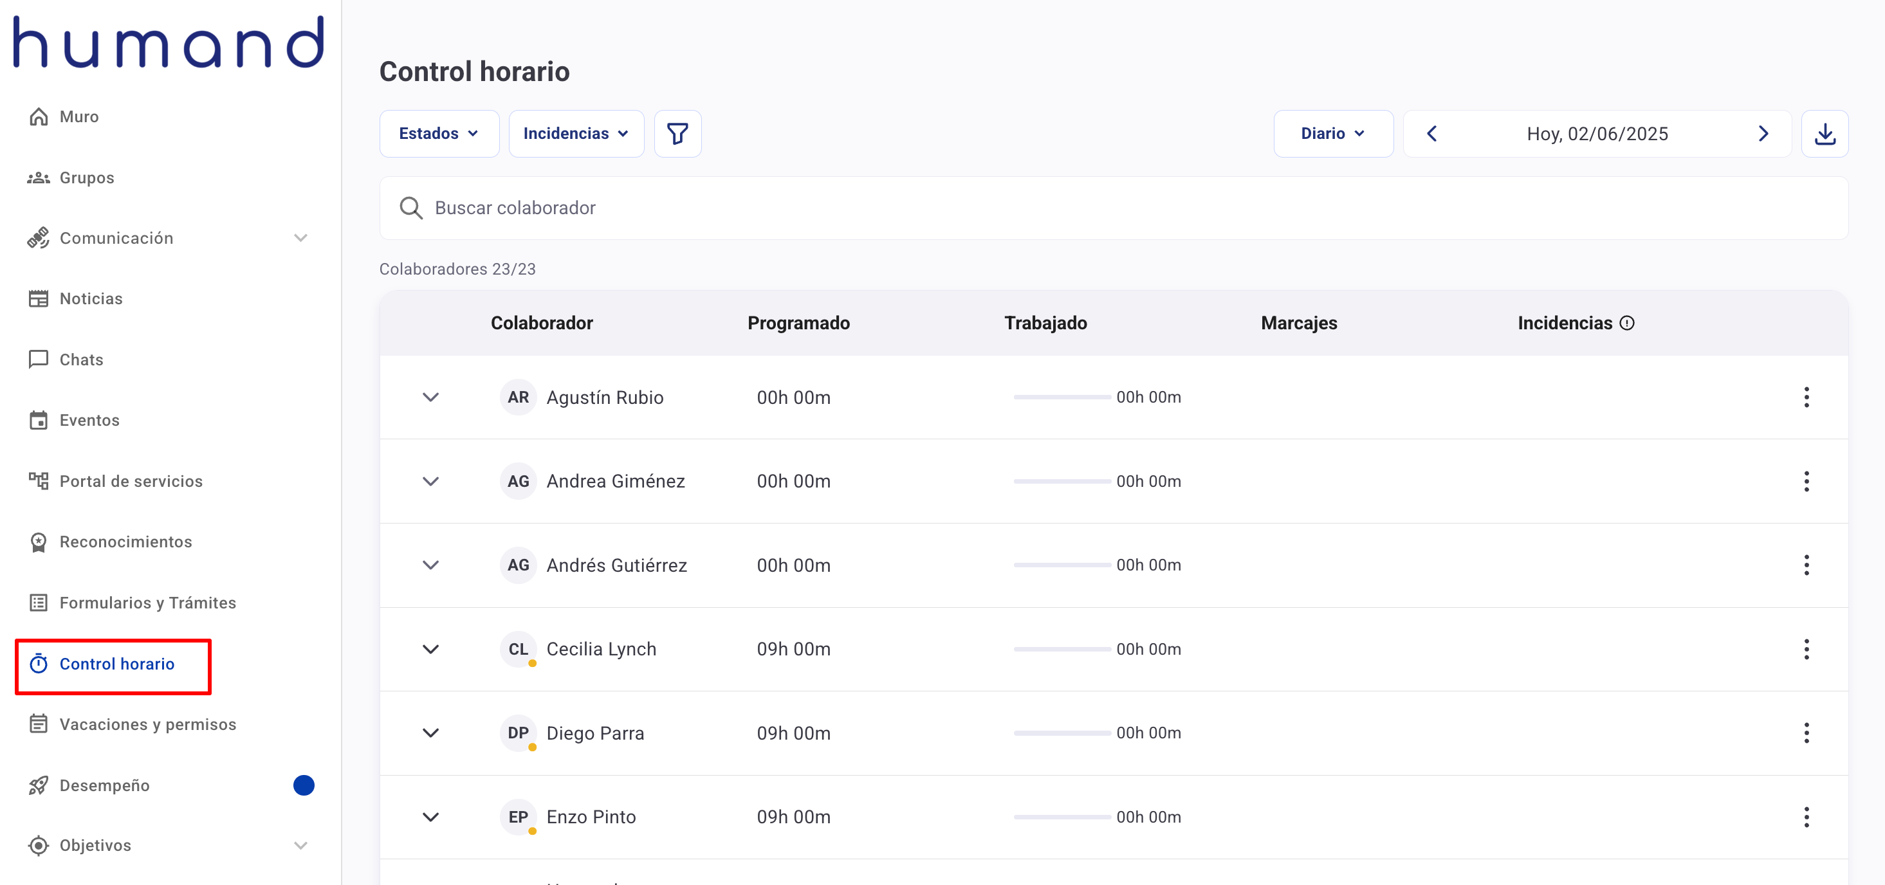Click the date Hoy, 02/06/2025
This screenshot has width=1885, height=885.
1597,134
